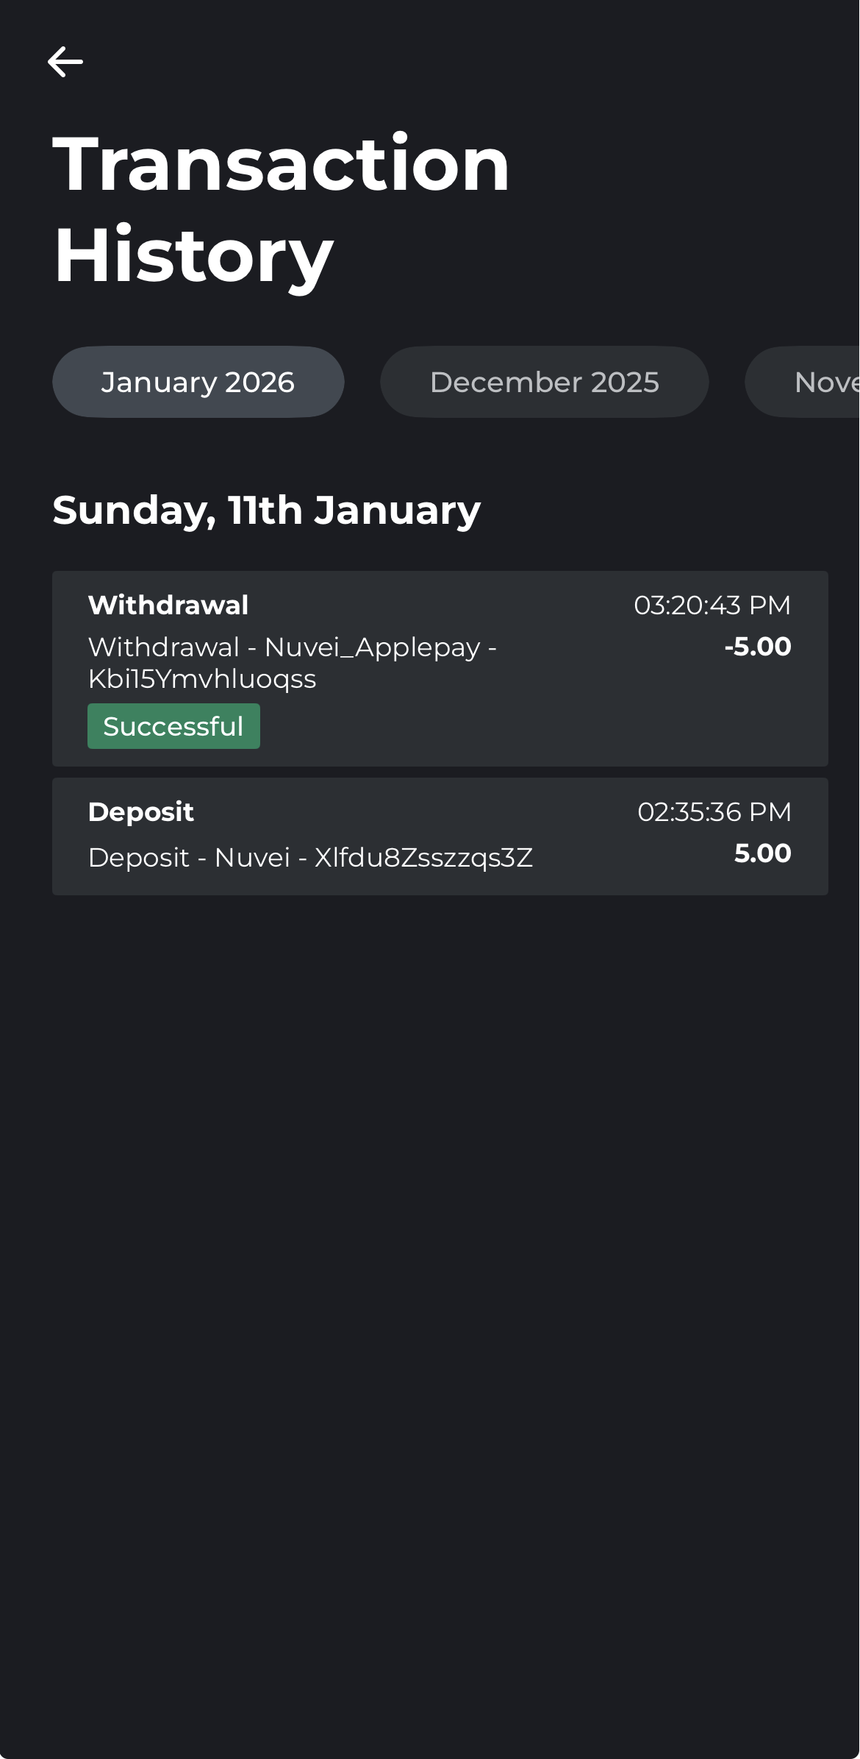Tap the Sunday, 11th January date header

tap(266, 510)
